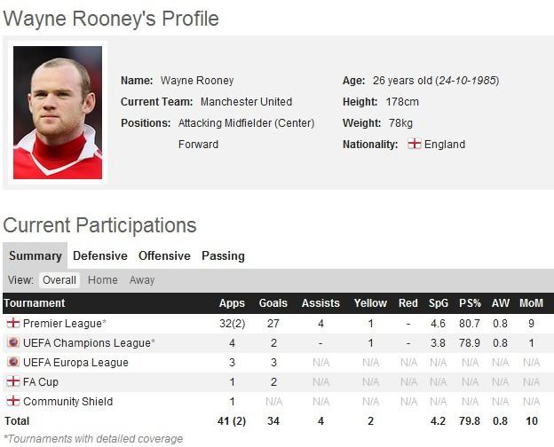Sort table by Assists column header
This screenshot has height=447, width=554.
321,303
